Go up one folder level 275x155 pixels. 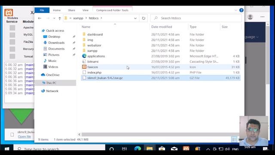pos(60,18)
